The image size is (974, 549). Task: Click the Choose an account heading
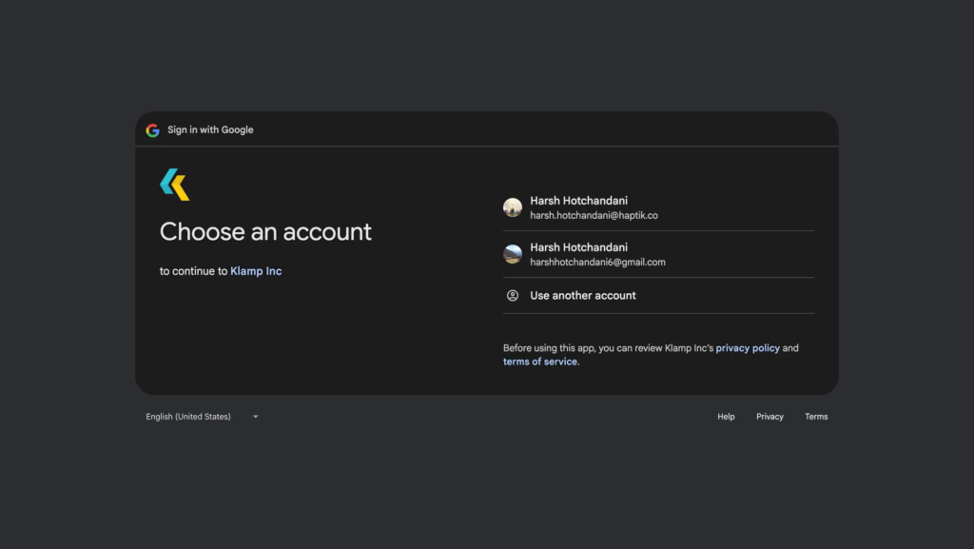pos(265,231)
